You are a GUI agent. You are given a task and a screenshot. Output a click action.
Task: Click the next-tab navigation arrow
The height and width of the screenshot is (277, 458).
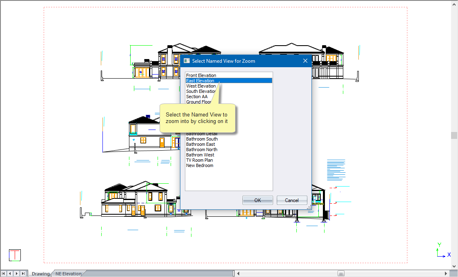tap(17, 273)
